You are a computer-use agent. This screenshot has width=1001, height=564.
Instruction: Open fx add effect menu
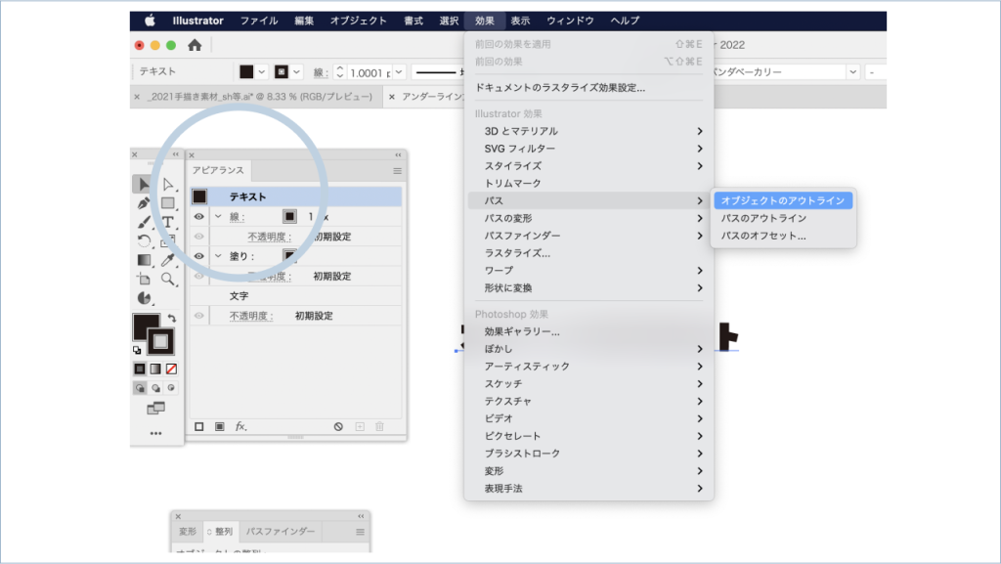[240, 426]
